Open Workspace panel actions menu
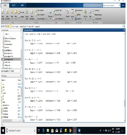Screen dimensions: 127x135 (21, 75)
